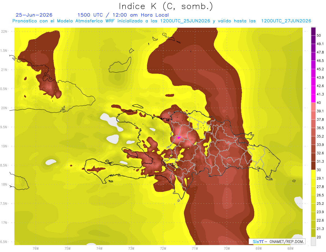This screenshot has height=252, width=326.
Task: Click the legend value '40'
Action: pos(319,102)
